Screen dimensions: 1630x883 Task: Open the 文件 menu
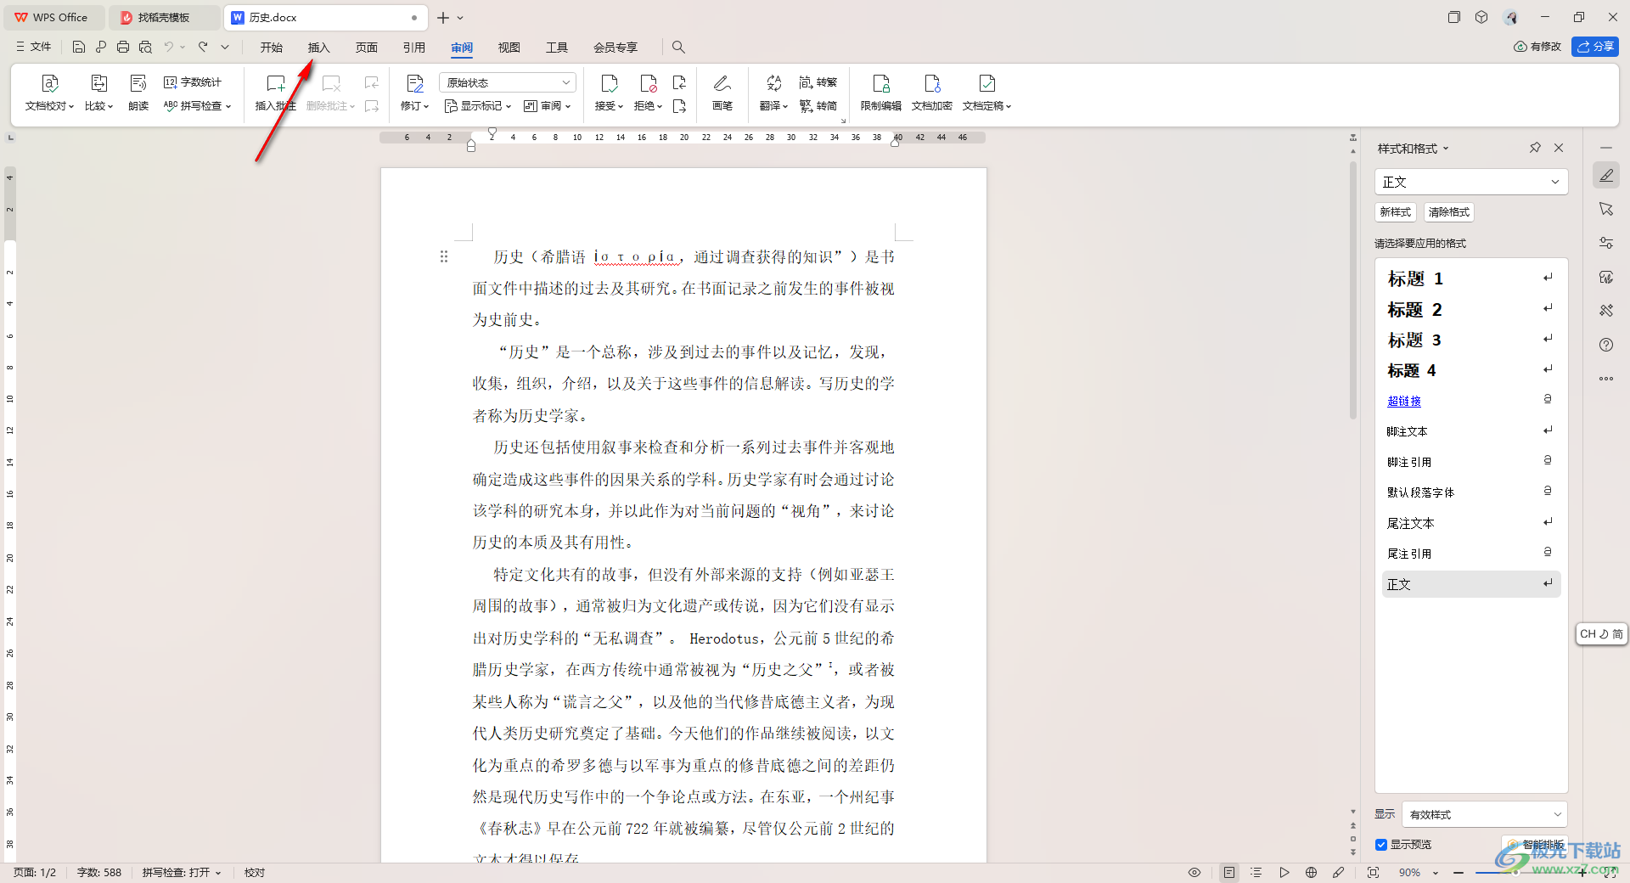pos(33,47)
